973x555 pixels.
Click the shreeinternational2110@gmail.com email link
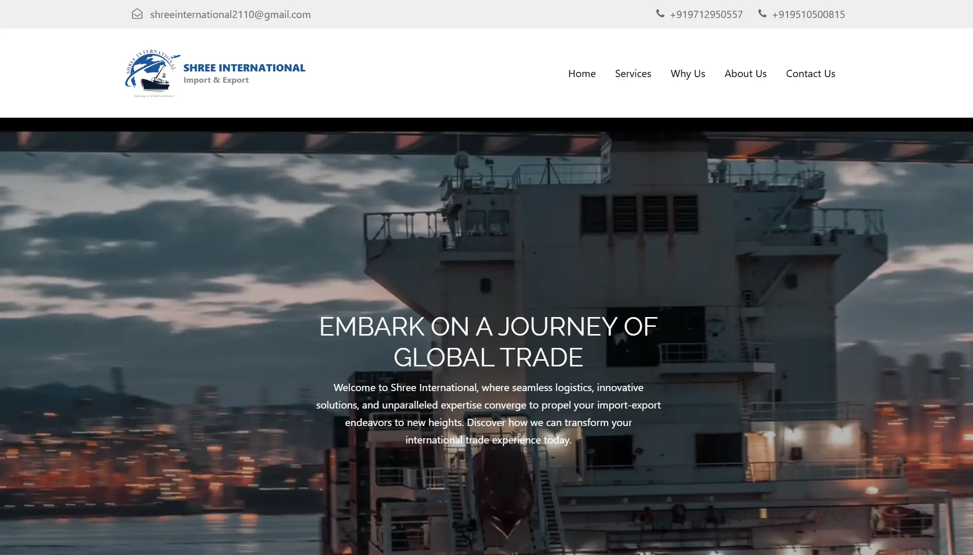tap(230, 14)
